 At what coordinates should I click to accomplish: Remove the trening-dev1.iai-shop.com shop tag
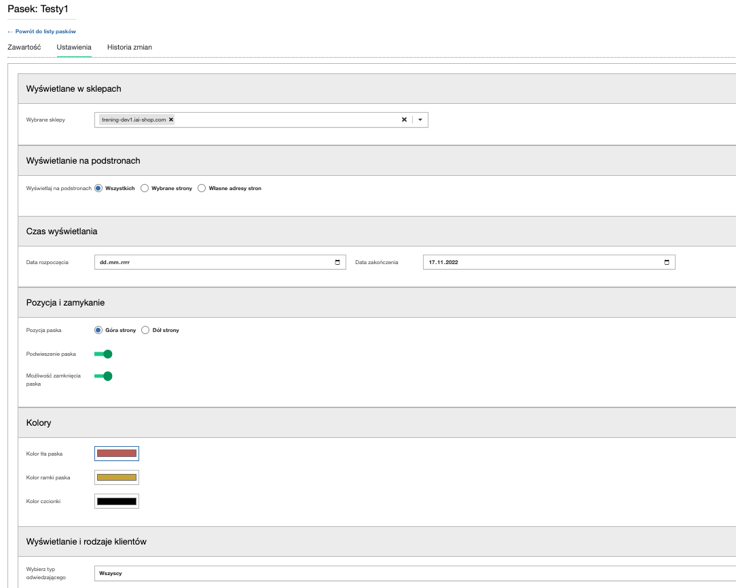(171, 120)
